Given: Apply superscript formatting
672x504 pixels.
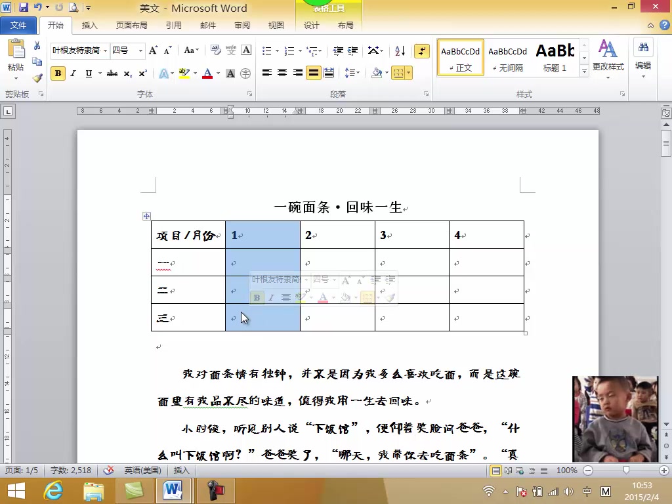Looking at the screenshot, I should tap(143, 73).
